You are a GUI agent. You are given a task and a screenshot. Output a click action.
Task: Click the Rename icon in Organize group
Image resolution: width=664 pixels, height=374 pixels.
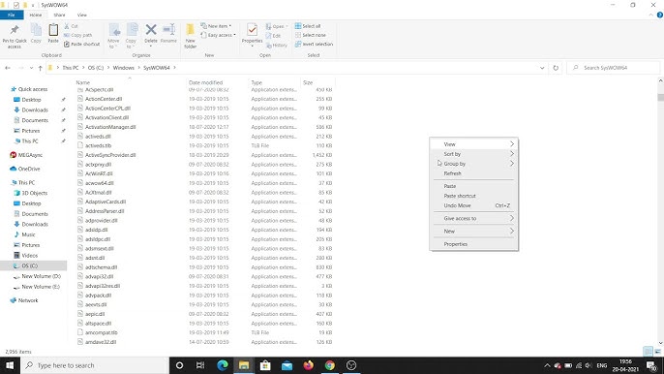coord(168,33)
